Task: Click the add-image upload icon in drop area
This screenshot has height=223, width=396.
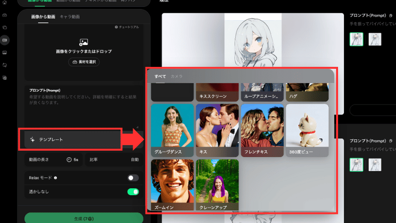Action: coord(83,43)
